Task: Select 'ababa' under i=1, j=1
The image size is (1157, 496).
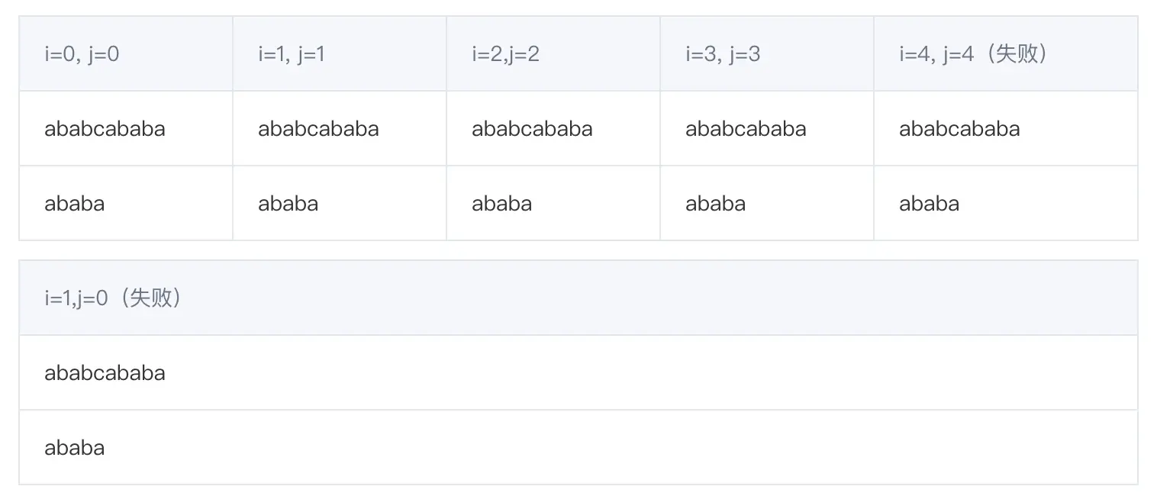Action: [x=288, y=203]
